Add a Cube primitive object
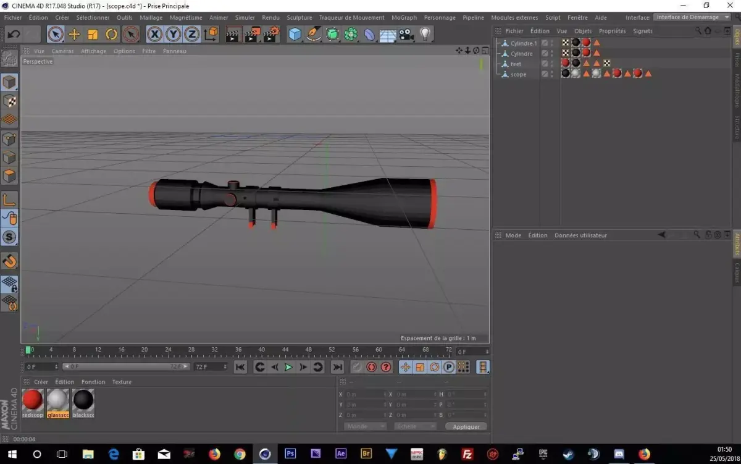The width and height of the screenshot is (741, 464). click(295, 35)
